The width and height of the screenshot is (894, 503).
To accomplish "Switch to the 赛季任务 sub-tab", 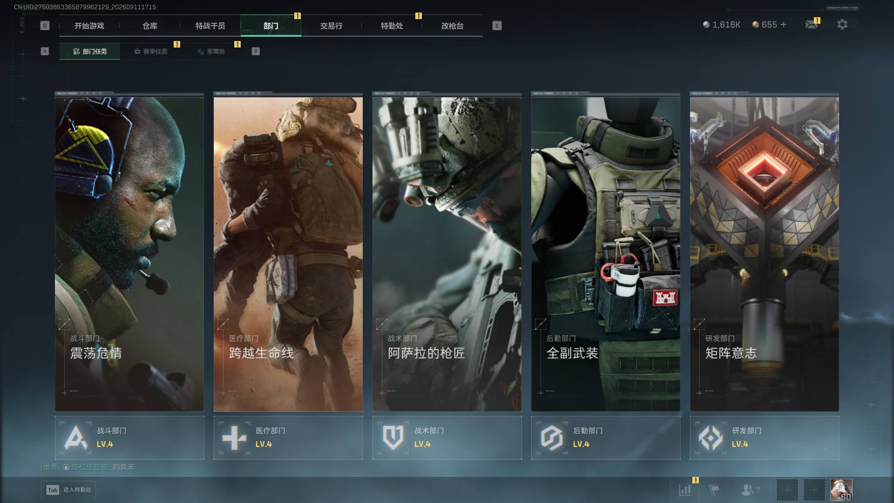I will click(x=150, y=51).
